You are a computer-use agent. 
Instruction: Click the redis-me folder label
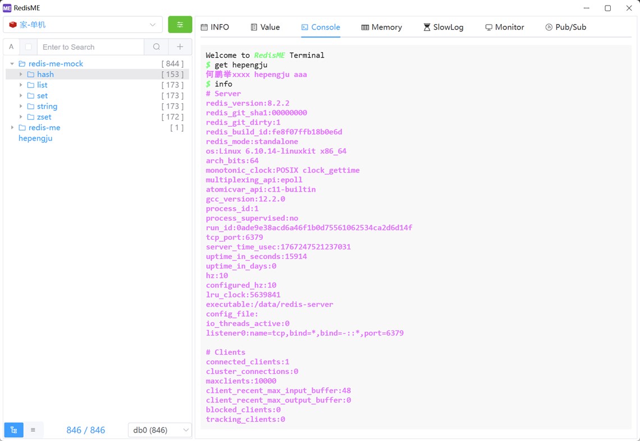44,128
